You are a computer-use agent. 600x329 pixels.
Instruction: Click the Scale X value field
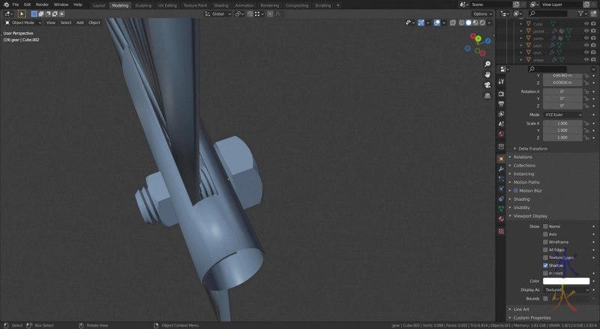coord(562,123)
